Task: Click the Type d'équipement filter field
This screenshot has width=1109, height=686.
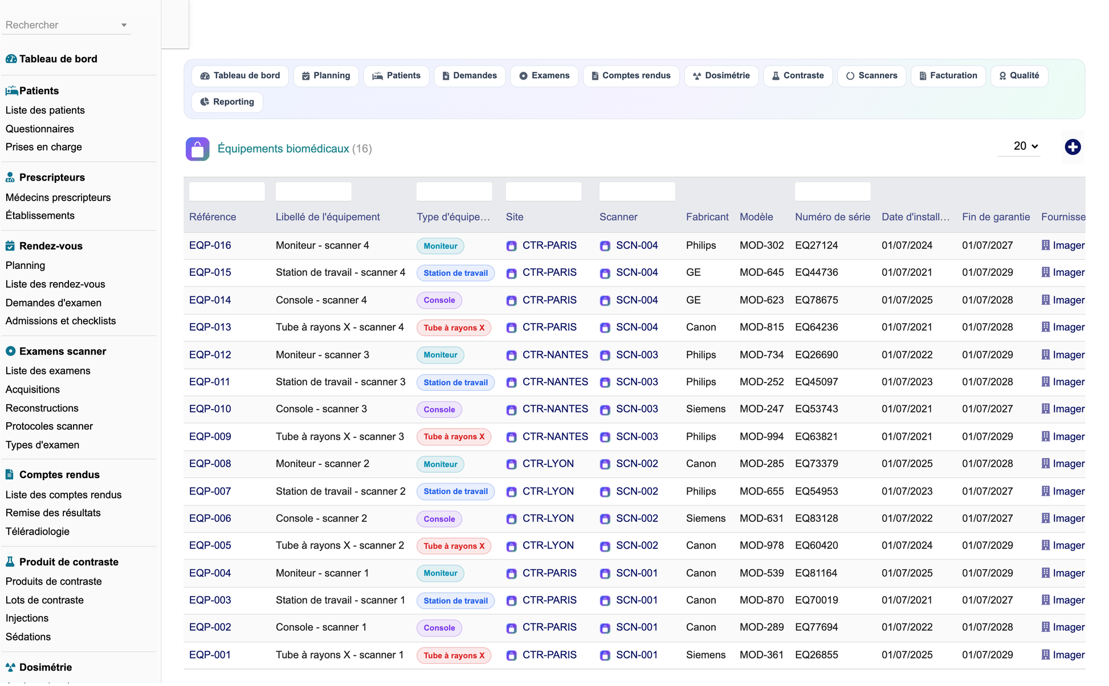Action: 454,191
